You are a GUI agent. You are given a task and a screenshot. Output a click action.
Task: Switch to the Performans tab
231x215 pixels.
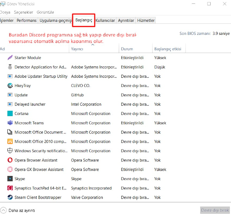27,20
